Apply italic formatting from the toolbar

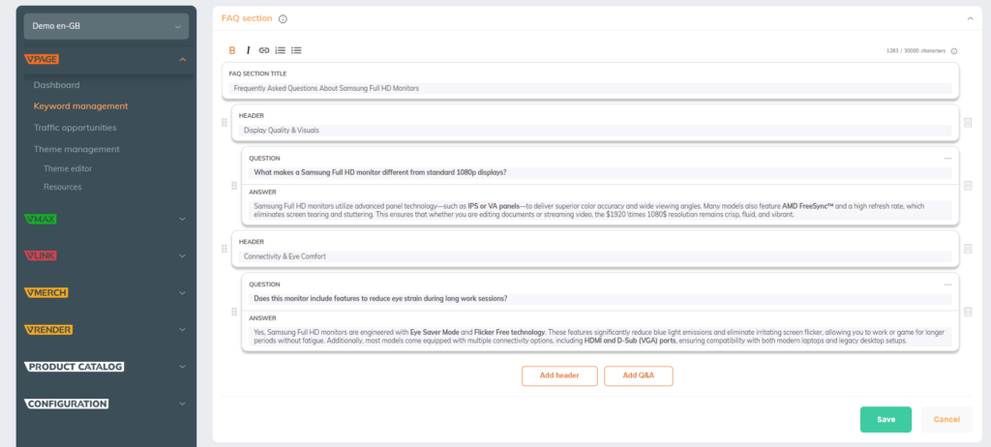[x=248, y=50]
